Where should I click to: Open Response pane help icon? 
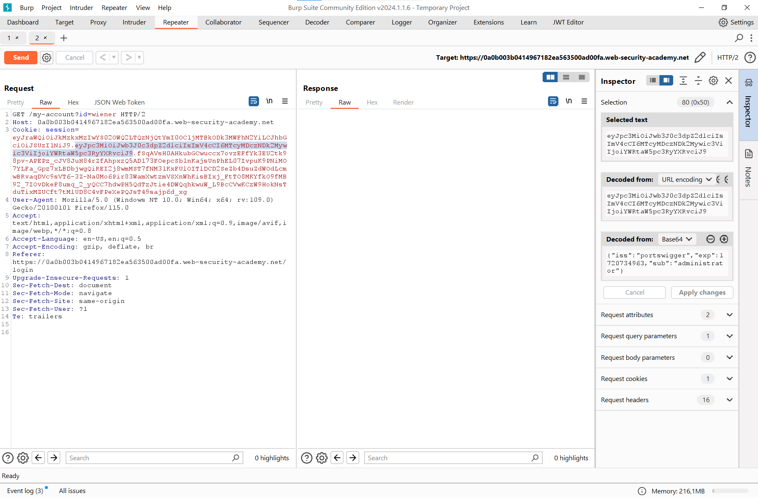pos(307,458)
